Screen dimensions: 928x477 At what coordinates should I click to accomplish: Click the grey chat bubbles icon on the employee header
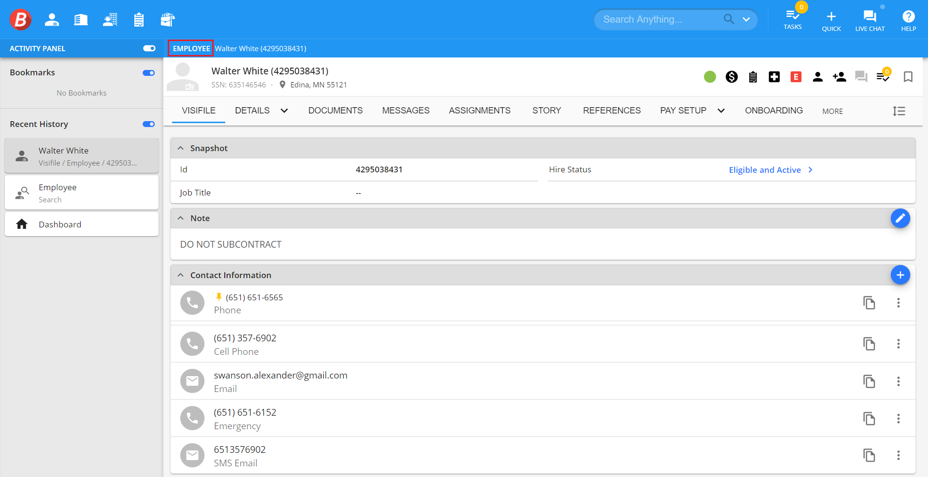861,77
